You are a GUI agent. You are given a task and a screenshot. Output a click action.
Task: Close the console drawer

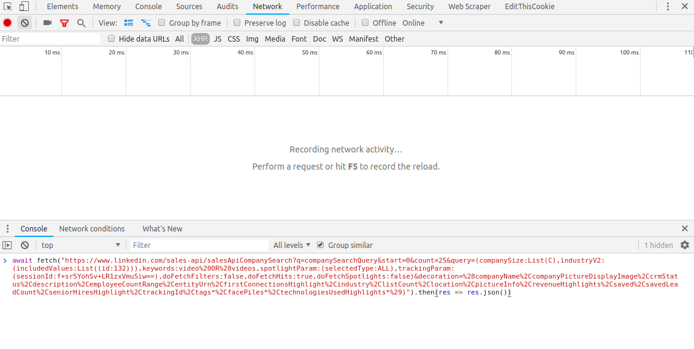[x=685, y=228]
